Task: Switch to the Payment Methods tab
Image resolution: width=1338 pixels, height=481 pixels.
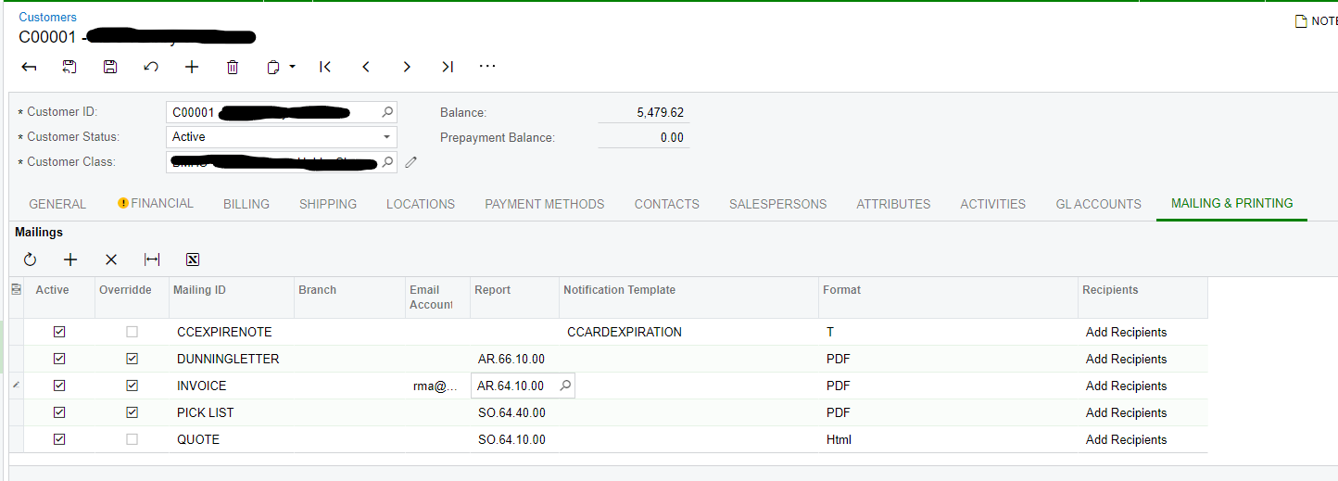Action: 545,204
